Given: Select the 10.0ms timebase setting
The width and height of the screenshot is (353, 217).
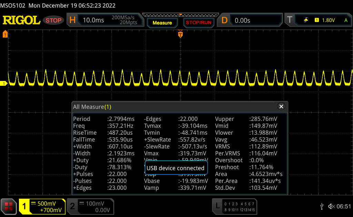Looking at the screenshot, I should tap(93, 20).
